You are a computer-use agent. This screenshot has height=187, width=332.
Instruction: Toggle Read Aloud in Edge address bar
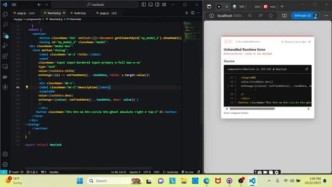click(x=260, y=16)
